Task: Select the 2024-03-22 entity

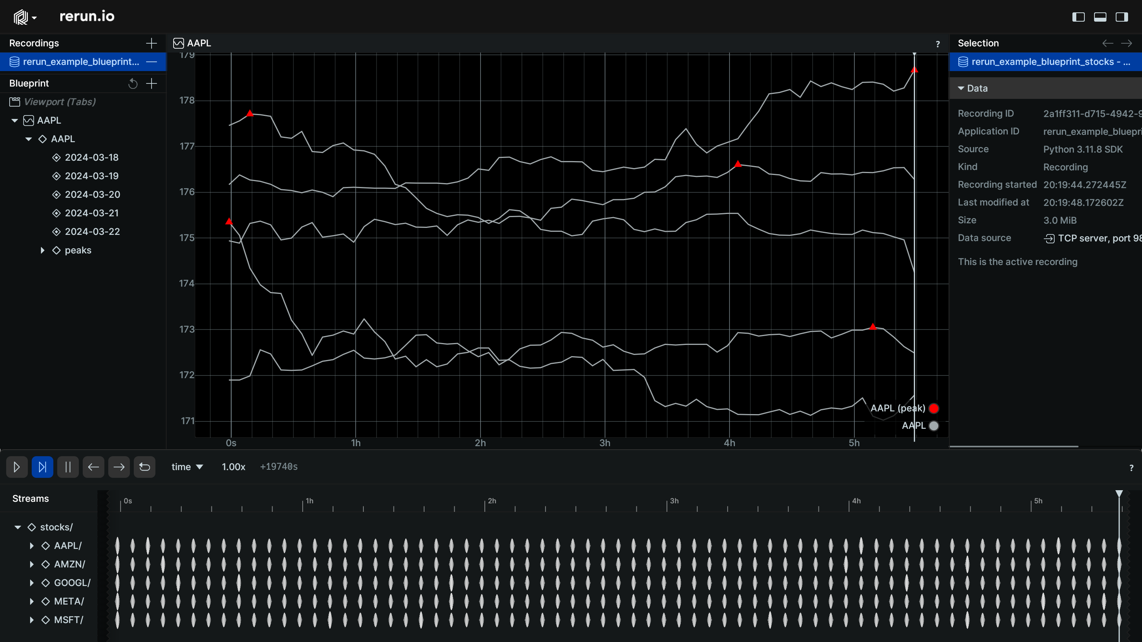Action: point(92,232)
